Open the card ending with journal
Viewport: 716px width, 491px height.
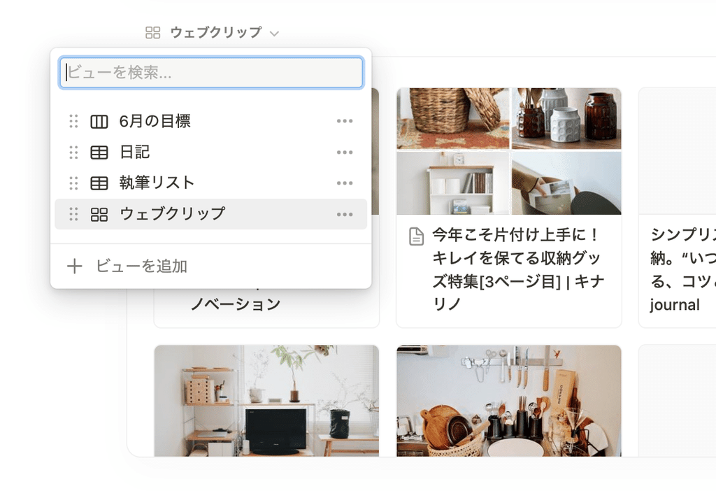[677, 208]
